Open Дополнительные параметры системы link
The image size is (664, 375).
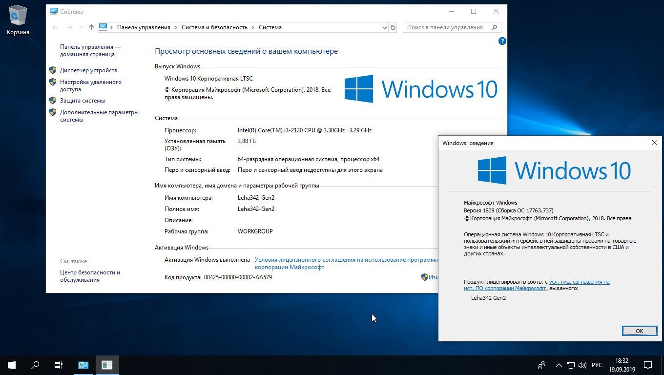tap(99, 116)
